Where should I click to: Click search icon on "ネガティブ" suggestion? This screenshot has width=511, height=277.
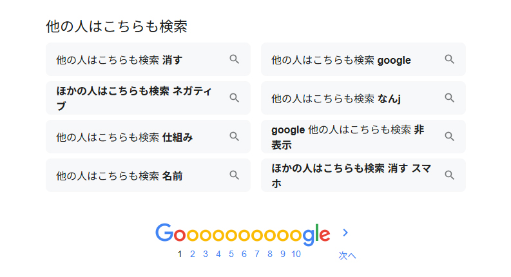coord(234,98)
